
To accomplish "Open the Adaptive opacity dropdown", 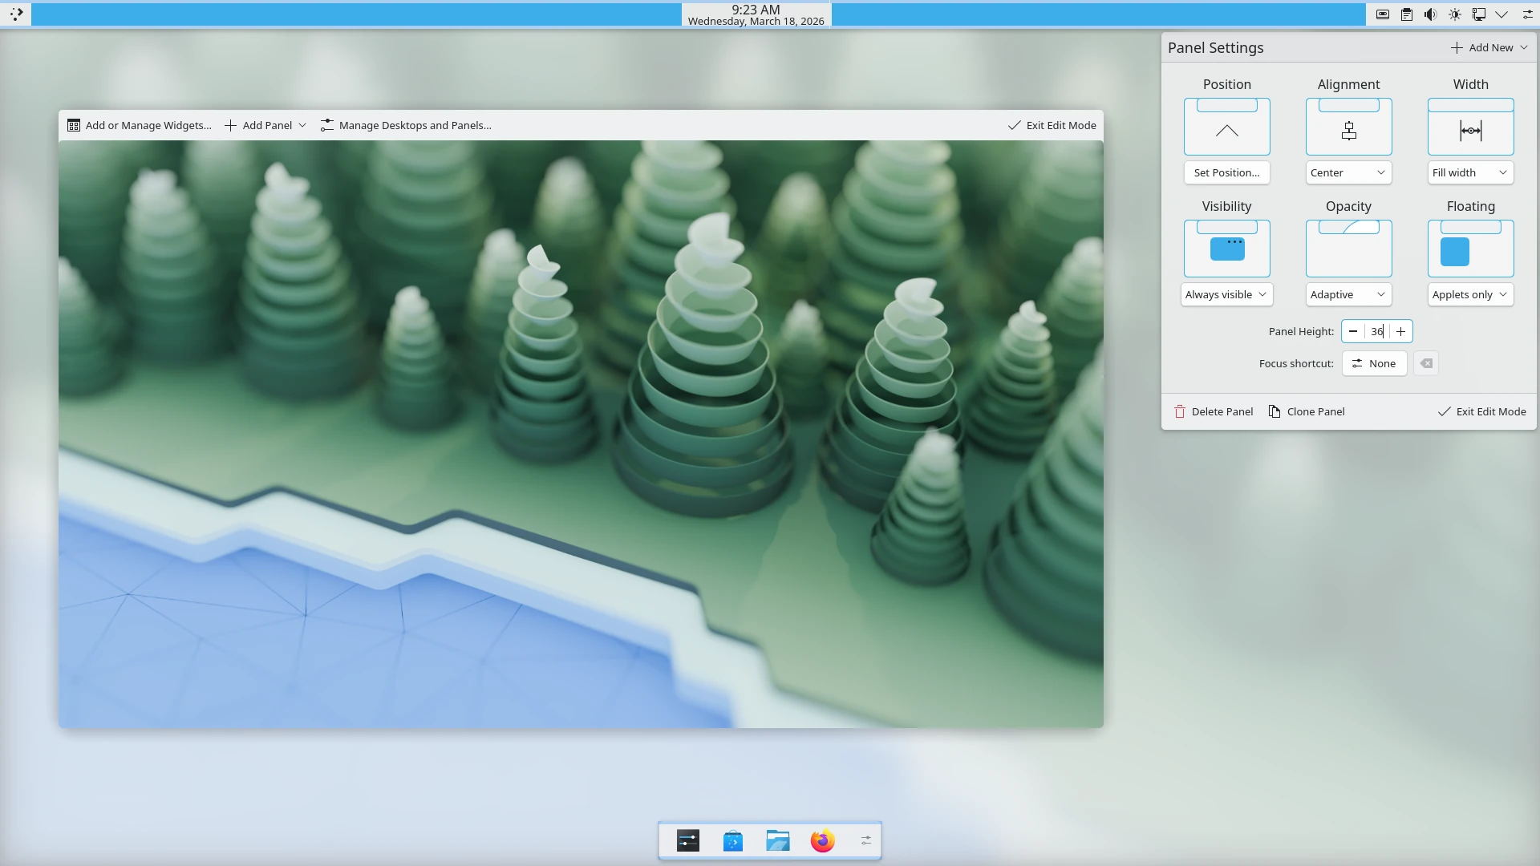I will point(1349,294).
